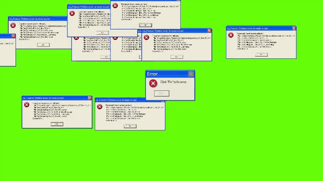Click the error icon in the bottom-left dialog

point(27,105)
